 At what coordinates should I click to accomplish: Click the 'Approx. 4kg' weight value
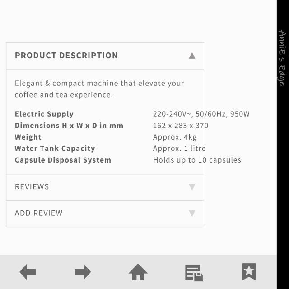pyautogui.click(x=175, y=137)
